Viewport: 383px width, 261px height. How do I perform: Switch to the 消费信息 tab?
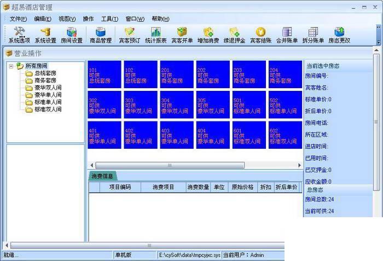coord(102,176)
